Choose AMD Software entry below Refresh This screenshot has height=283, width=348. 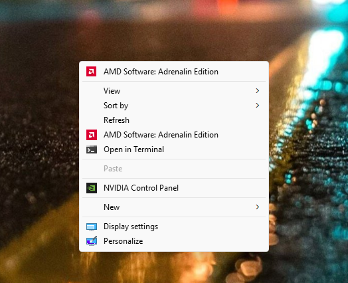pos(174,135)
